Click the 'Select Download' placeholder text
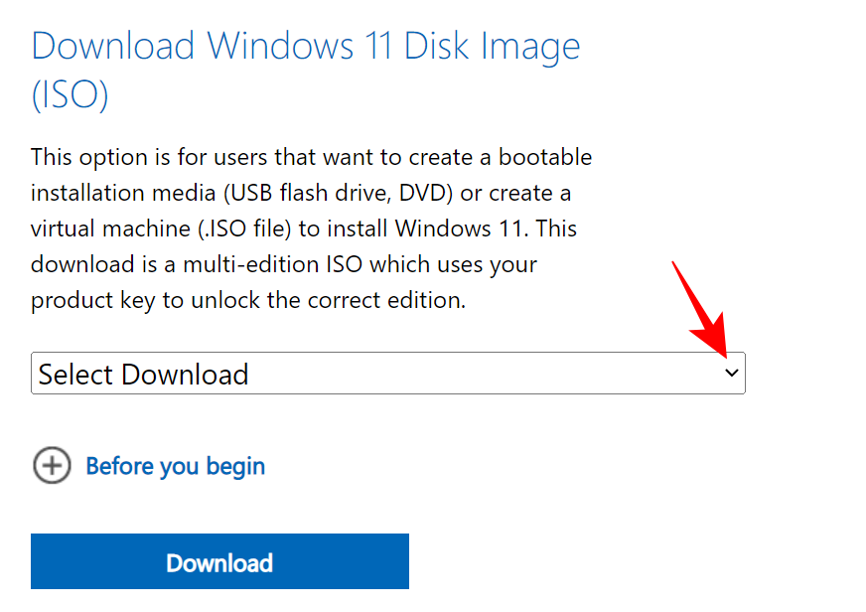This screenshot has width=866, height=612. 143,375
